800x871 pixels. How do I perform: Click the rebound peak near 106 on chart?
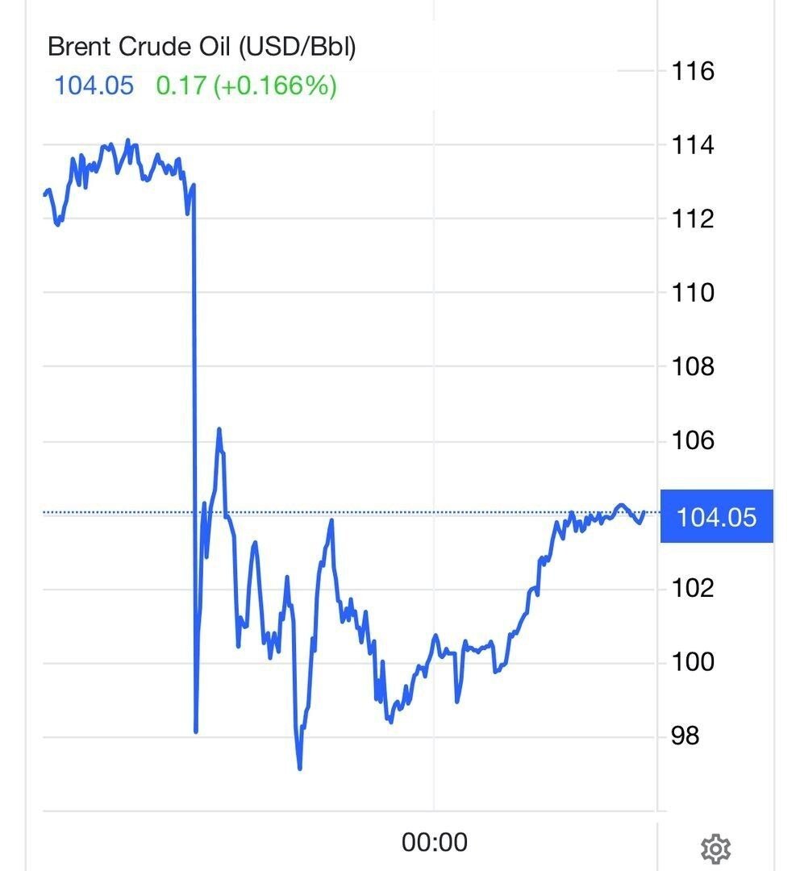coord(219,430)
